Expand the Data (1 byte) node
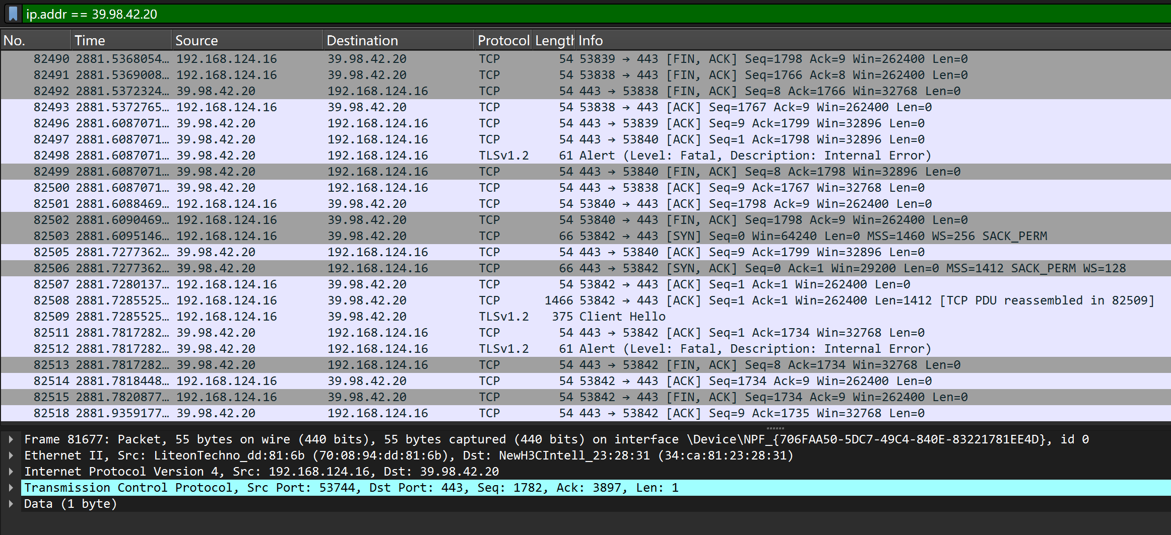Viewport: 1171px width, 535px height. (x=11, y=504)
